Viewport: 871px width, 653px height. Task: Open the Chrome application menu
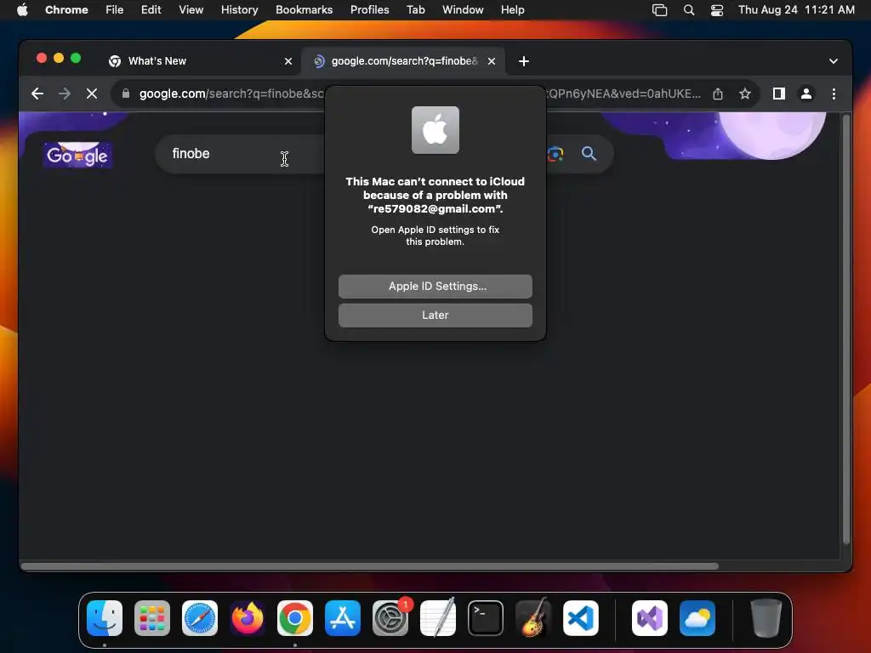click(x=66, y=9)
